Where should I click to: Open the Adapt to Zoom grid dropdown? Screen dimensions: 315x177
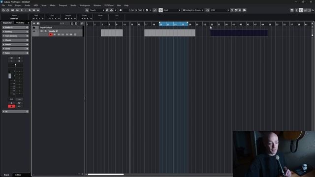193,10
